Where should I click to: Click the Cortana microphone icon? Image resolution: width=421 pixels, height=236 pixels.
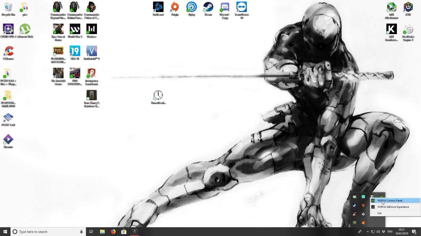(x=81, y=232)
